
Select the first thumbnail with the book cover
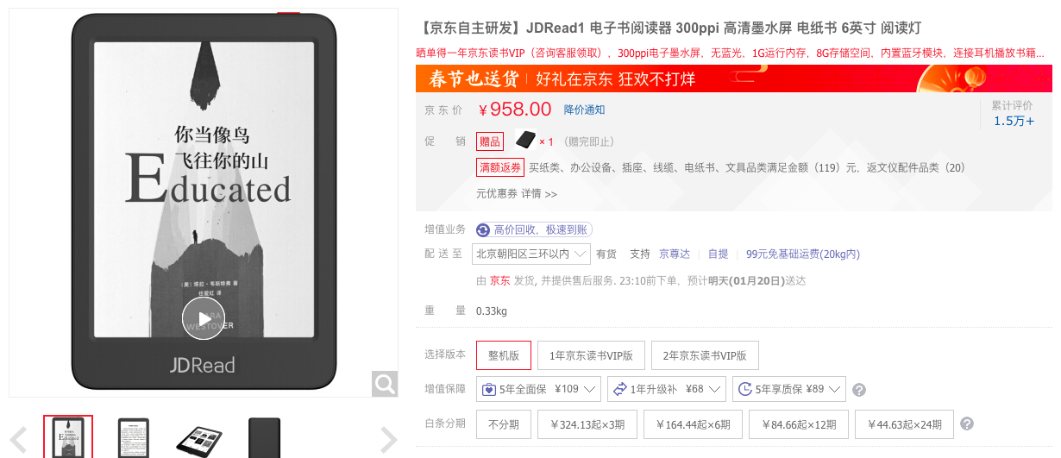[x=68, y=436]
